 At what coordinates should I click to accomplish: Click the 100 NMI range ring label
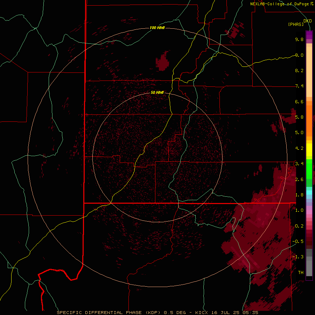[157, 28]
